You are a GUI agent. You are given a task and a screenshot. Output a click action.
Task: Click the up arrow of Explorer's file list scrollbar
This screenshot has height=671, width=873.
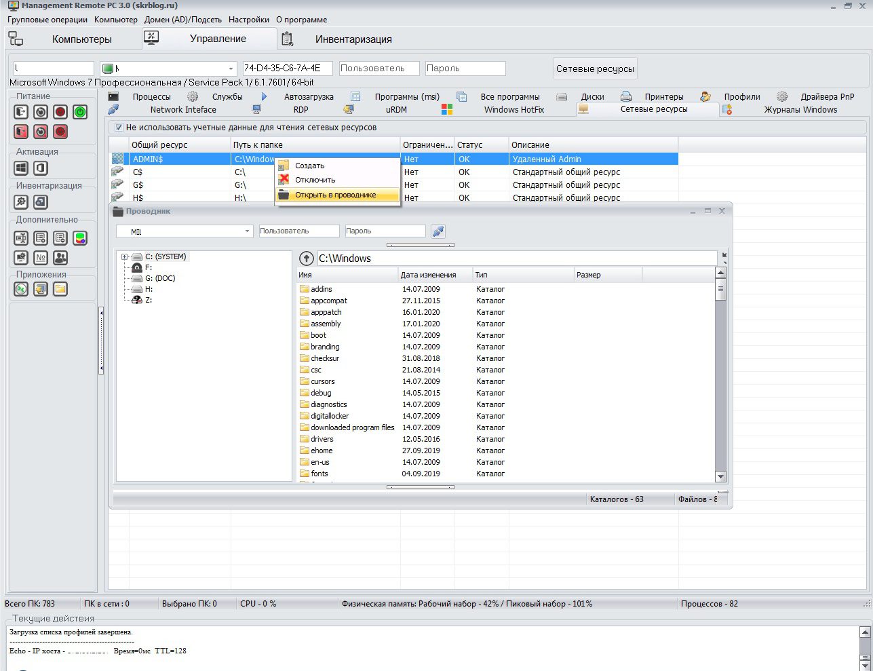(x=721, y=273)
